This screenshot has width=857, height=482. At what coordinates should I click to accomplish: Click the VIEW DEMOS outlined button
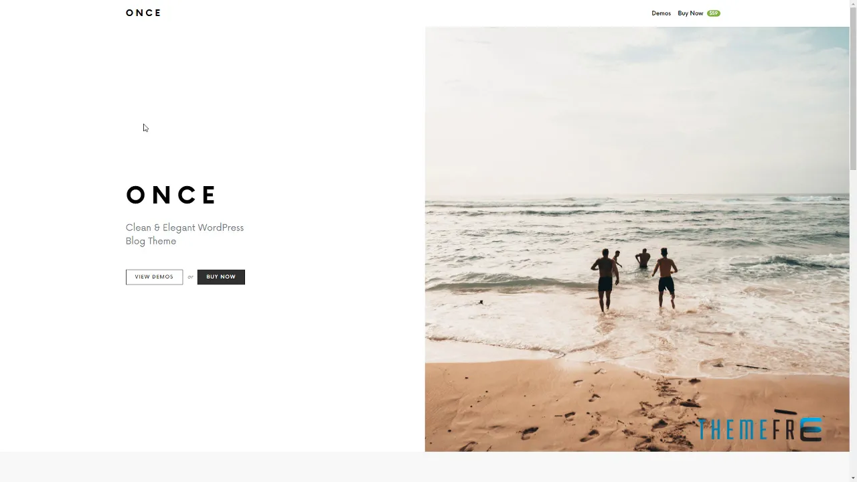point(154,277)
